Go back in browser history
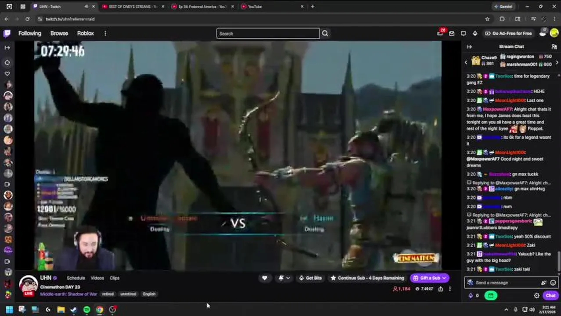This screenshot has width=561, height=316. pyautogui.click(x=7, y=19)
